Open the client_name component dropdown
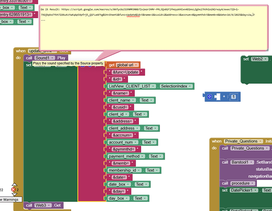The width and height of the screenshot is (272, 211). (133, 100)
